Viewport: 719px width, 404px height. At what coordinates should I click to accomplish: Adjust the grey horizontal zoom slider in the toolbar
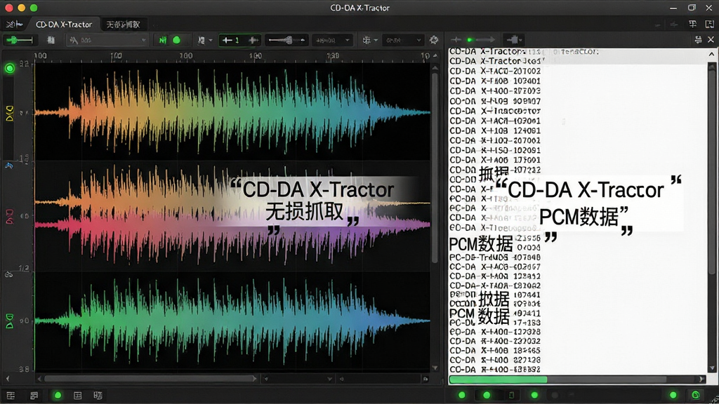tap(286, 40)
